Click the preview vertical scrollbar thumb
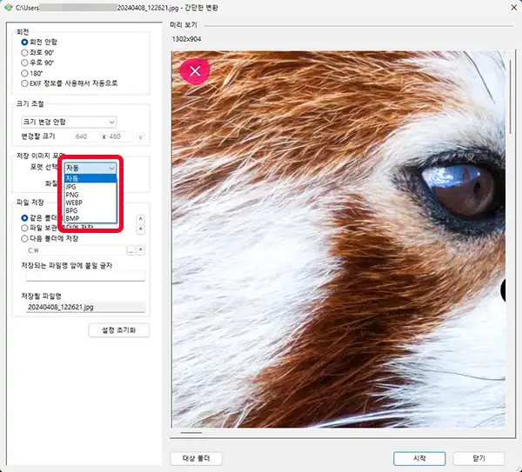The image size is (522, 472). pos(510,96)
